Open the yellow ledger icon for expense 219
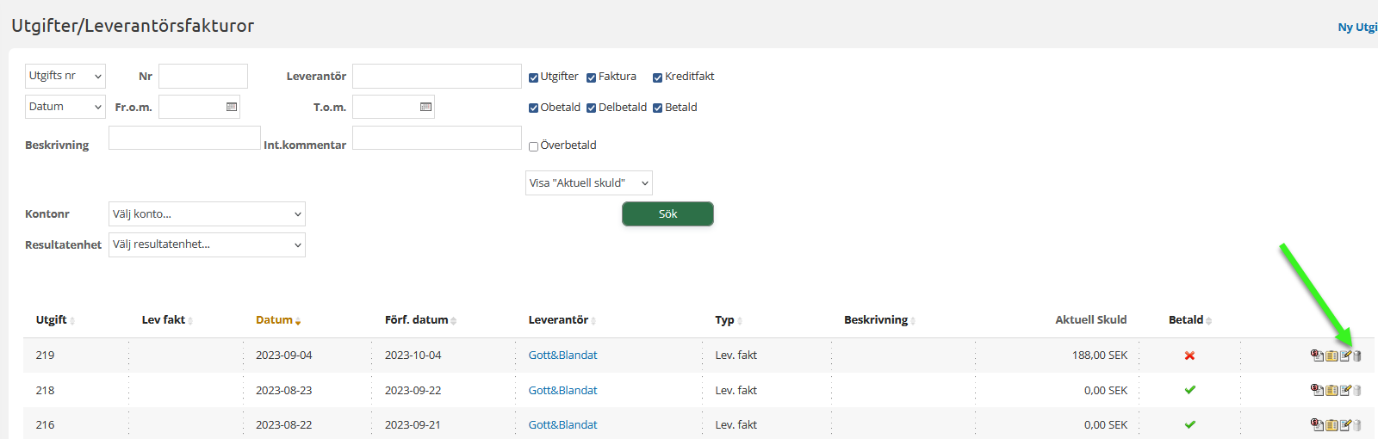1378x439 pixels. coord(1331,356)
